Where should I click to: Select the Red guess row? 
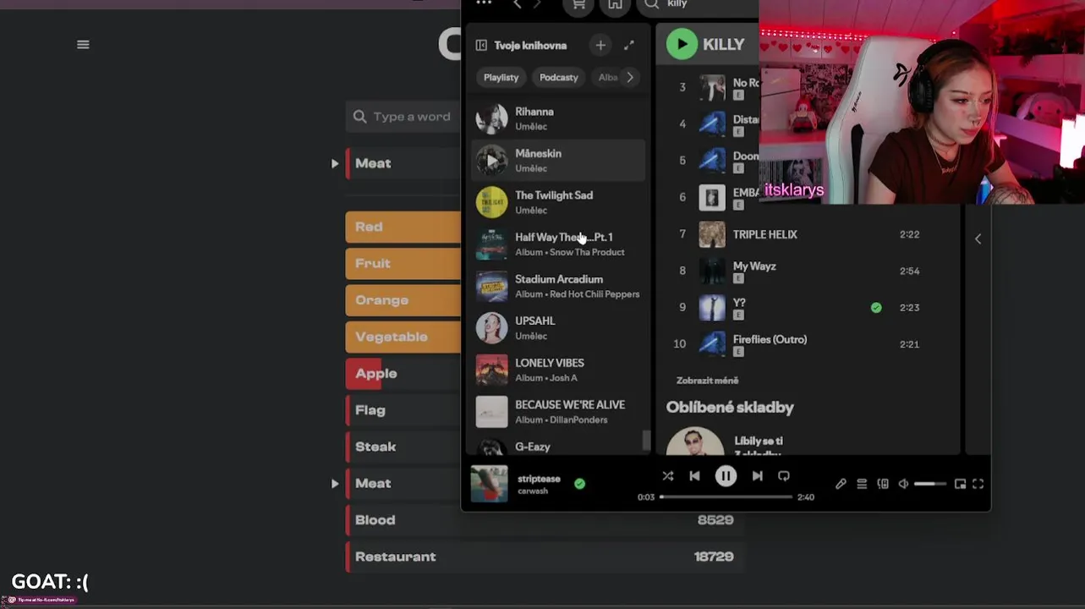403,227
